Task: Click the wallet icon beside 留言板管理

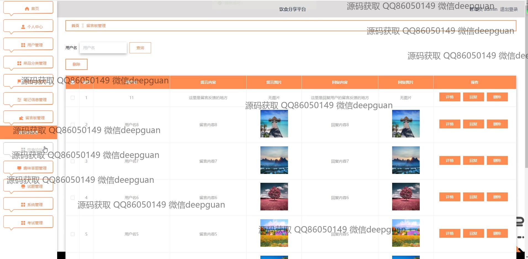Action: pyautogui.click(x=21, y=118)
